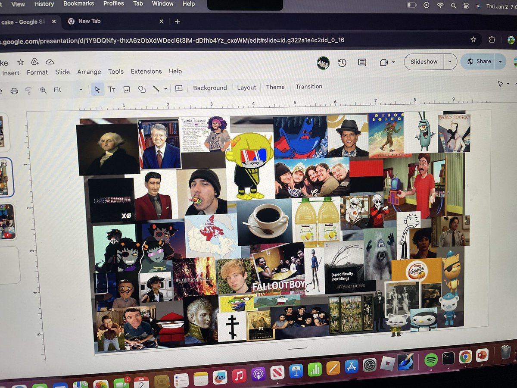Open Spotify from the Dock

pyautogui.click(x=431, y=360)
